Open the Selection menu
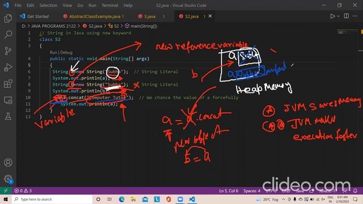 point(48,5)
